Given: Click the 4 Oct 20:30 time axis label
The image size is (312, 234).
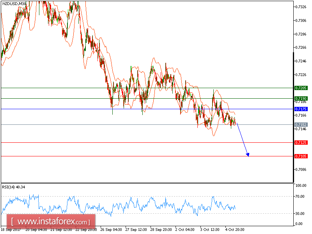Looking at the screenshot, I should pos(235,229).
